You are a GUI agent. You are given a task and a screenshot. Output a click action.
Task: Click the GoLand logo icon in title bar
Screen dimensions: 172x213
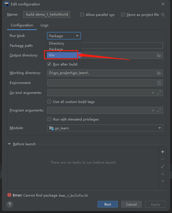tap(7, 4)
